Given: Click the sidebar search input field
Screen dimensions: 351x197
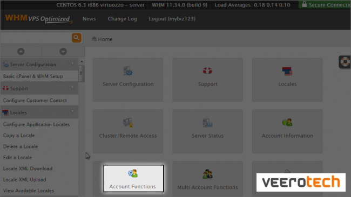Looking at the screenshot, I should point(36,38).
